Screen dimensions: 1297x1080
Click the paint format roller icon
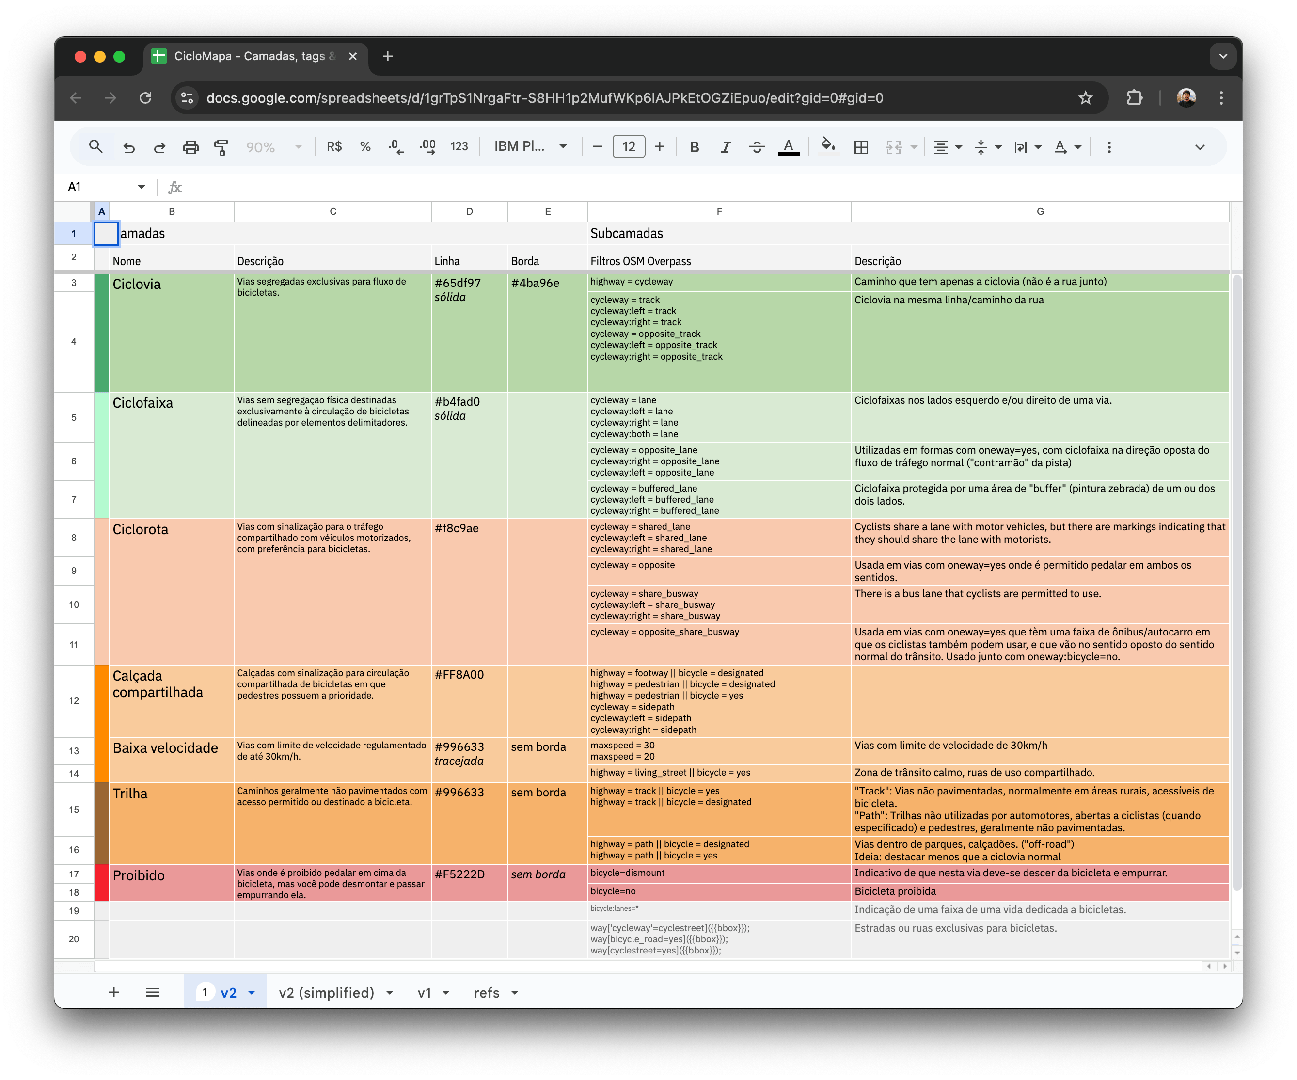(x=221, y=147)
